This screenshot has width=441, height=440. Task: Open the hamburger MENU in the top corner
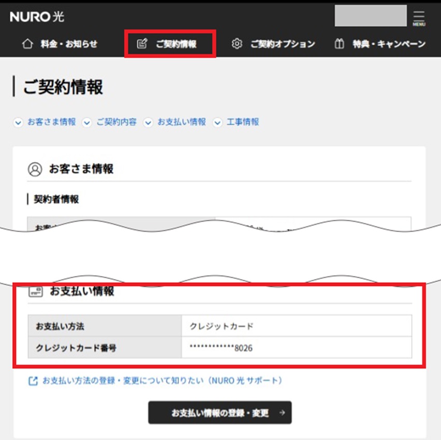pos(419,17)
